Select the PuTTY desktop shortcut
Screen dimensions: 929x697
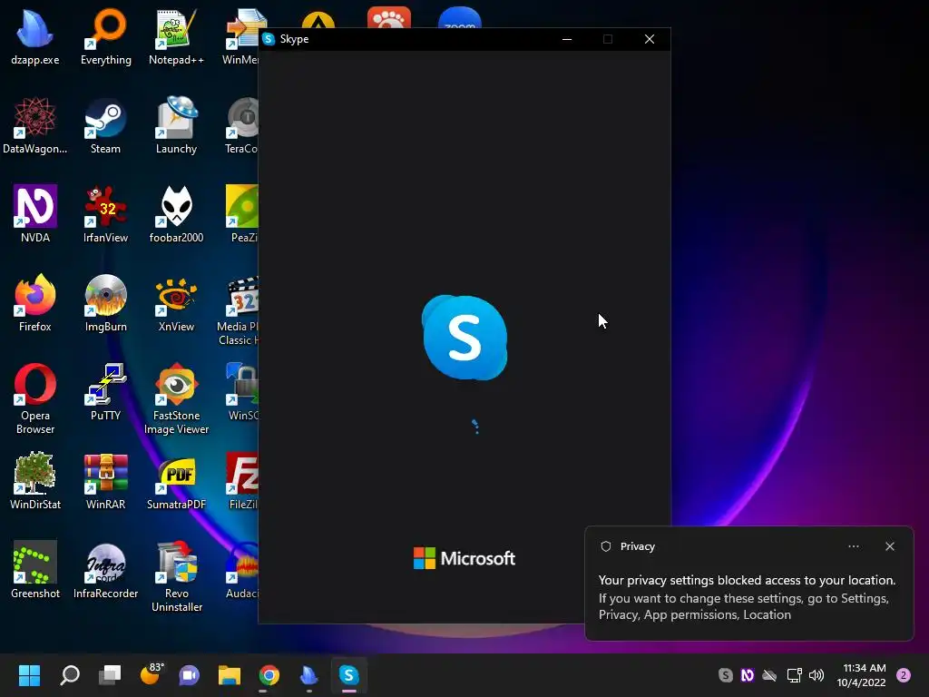tap(105, 392)
